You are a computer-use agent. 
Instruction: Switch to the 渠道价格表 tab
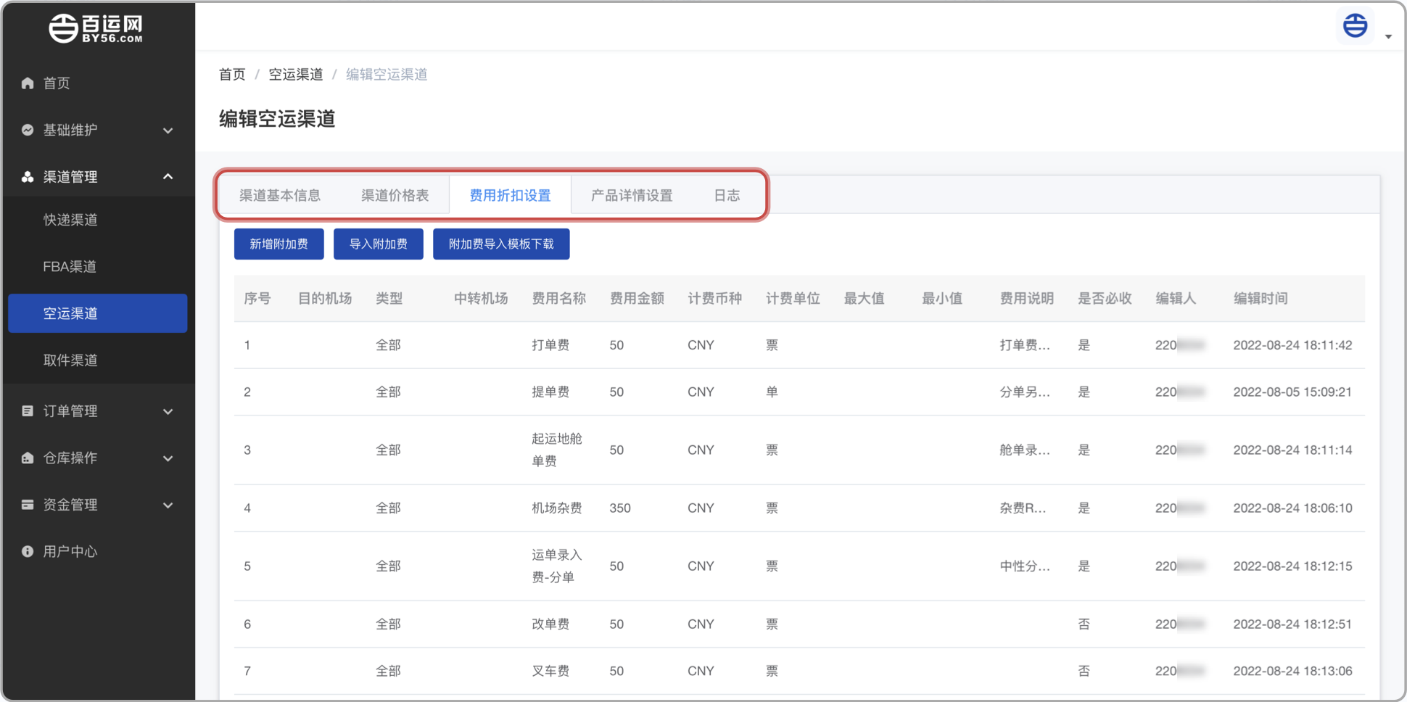coord(395,195)
